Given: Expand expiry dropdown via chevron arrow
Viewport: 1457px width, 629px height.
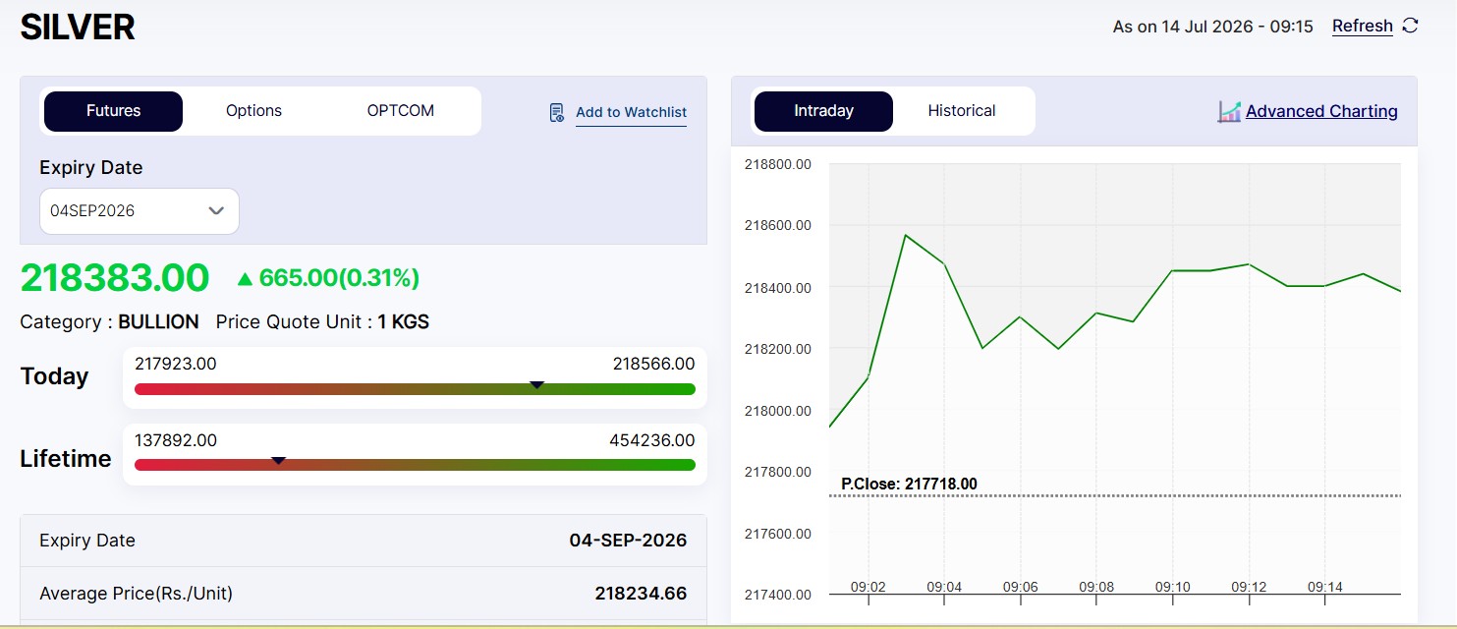Looking at the screenshot, I should (x=217, y=211).
